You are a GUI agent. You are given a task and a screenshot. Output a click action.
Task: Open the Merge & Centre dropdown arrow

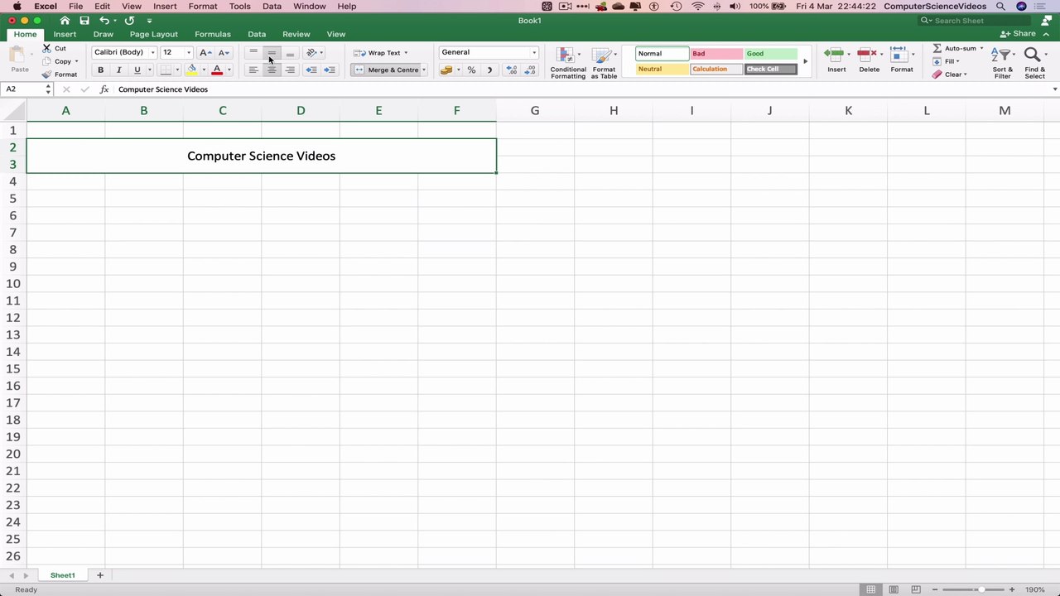click(x=424, y=70)
